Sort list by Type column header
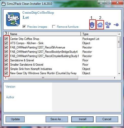This screenshot has height=128, width=124. point(99,34)
